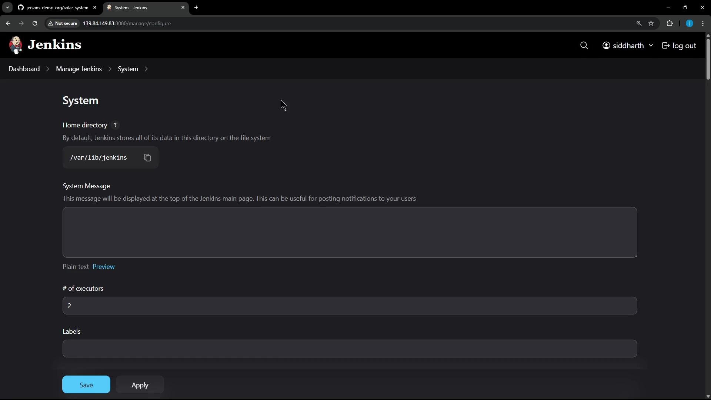Open help for Home directory question mark
This screenshot has height=400, width=711.
[116, 125]
